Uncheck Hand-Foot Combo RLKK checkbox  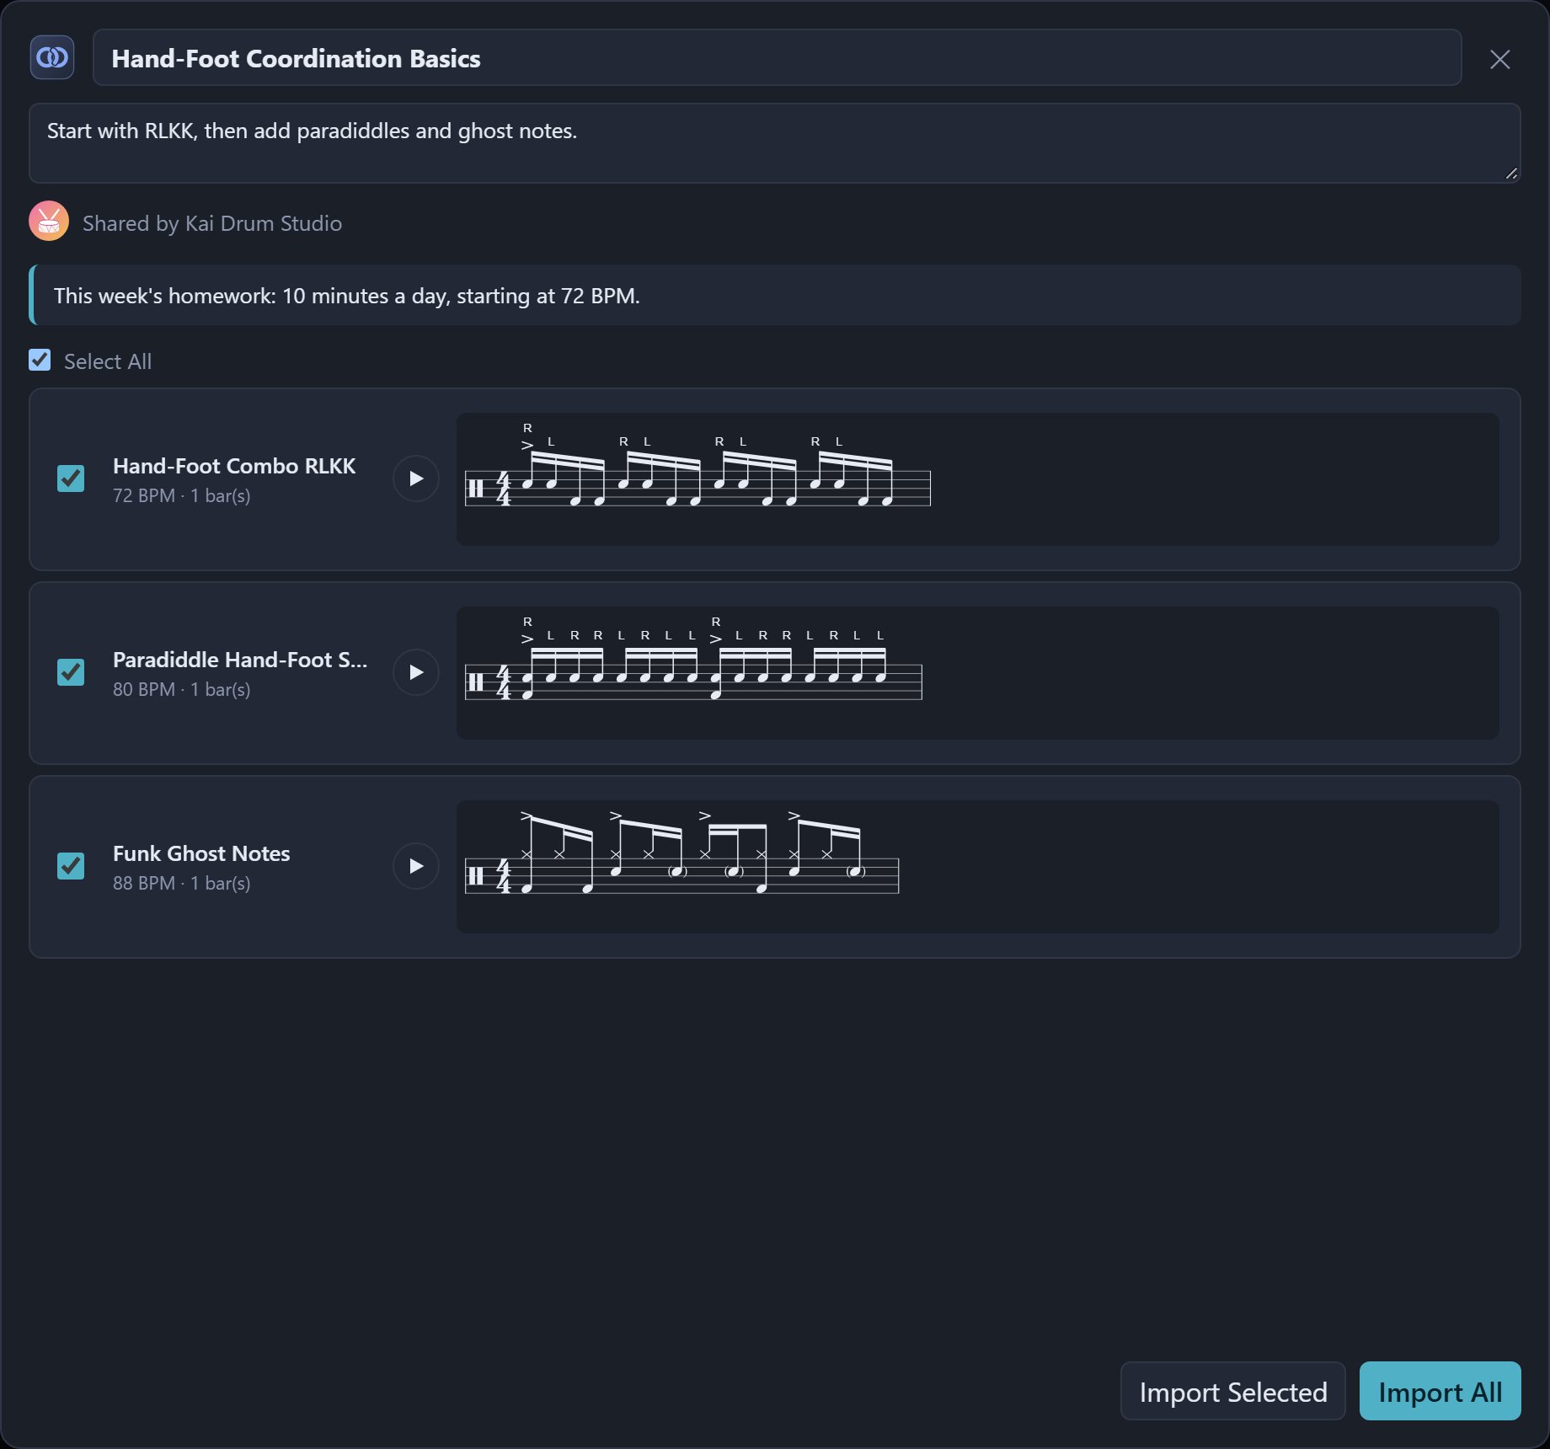click(71, 479)
